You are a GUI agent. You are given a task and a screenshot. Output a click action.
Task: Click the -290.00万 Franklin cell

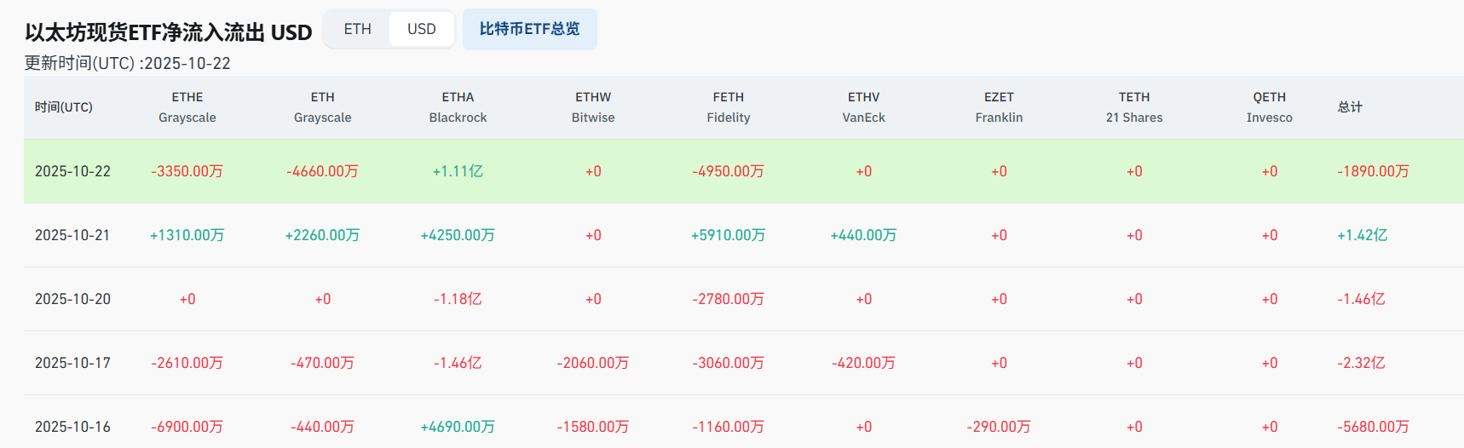click(x=999, y=427)
